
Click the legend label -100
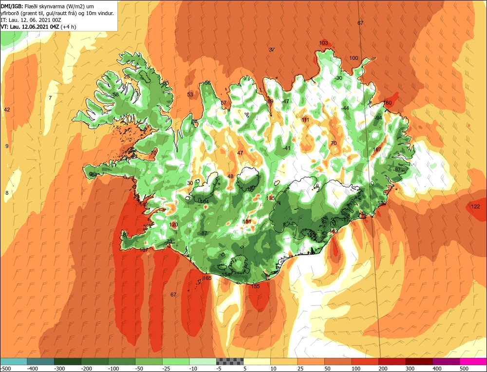click(x=113, y=369)
